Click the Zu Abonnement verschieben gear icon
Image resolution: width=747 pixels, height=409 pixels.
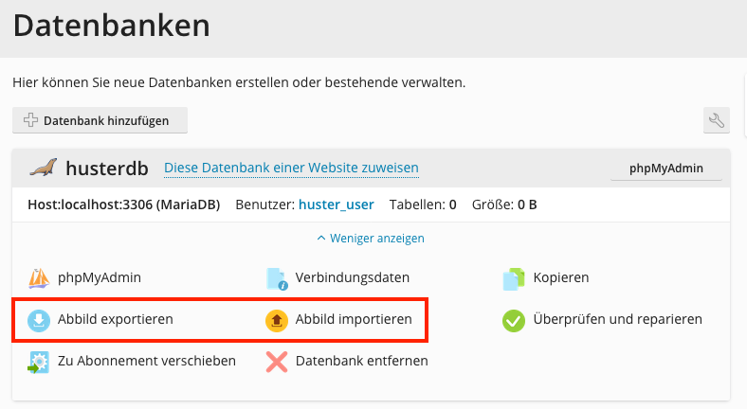coord(39,361)
